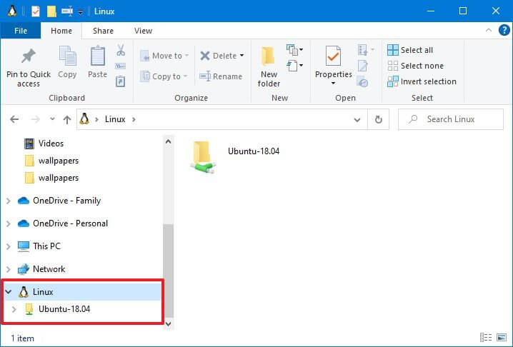Viewport: 513px width, 347px height.
Task: Create a New folder
Action: click(269, 66)
